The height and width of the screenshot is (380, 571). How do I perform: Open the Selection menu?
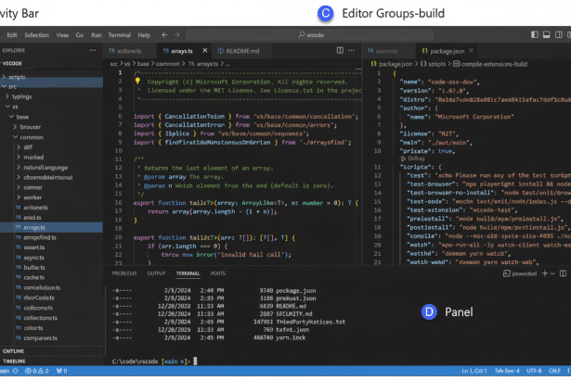point(36,35)
